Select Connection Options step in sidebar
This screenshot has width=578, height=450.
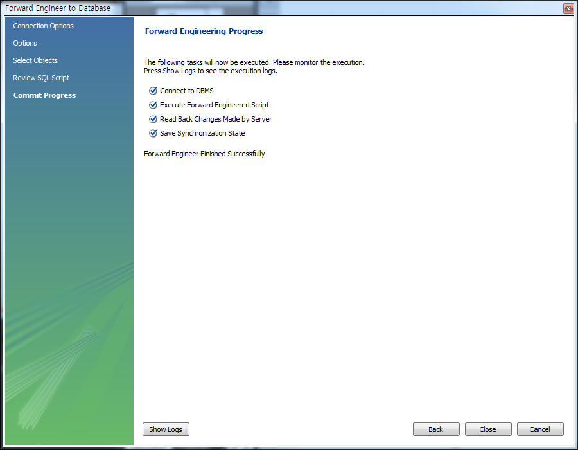pyautogui.click(x=44, y=26)
